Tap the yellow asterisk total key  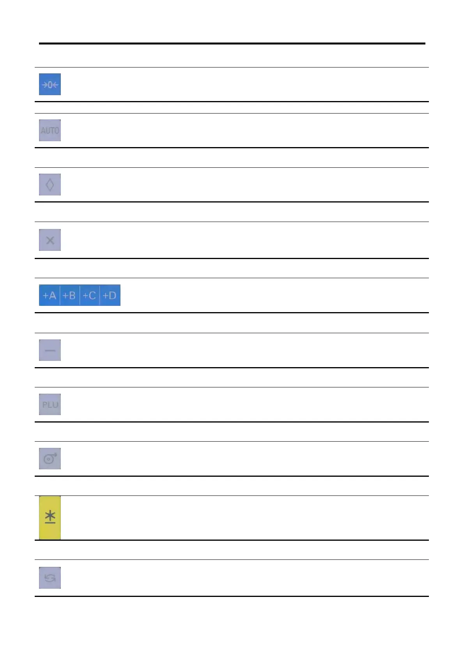pyautogui.click(x=50, y=518)
